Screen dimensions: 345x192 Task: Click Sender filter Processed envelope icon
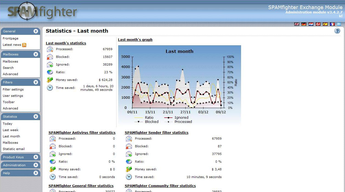[x=129, y=139]
